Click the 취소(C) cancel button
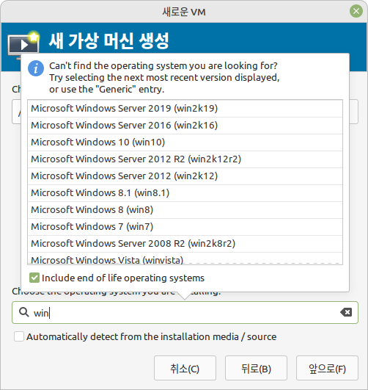Image resolution: width=368 pixels, height=390 pixels. 185,368
